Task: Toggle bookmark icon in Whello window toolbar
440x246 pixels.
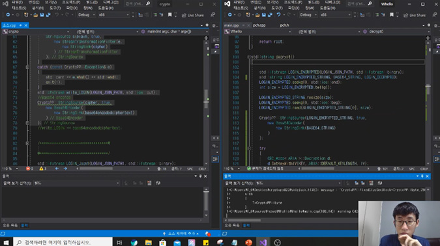Action: [x=392, y=15]
